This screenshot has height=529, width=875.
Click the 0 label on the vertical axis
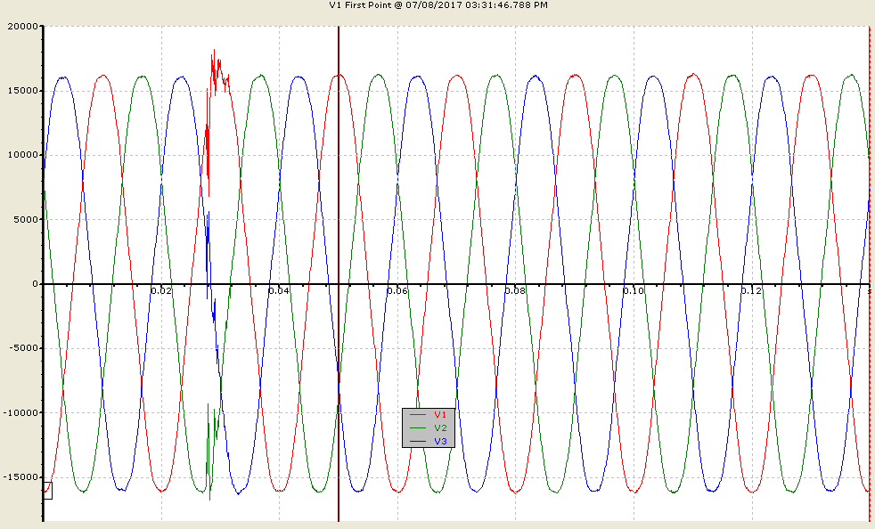point(35,283)
